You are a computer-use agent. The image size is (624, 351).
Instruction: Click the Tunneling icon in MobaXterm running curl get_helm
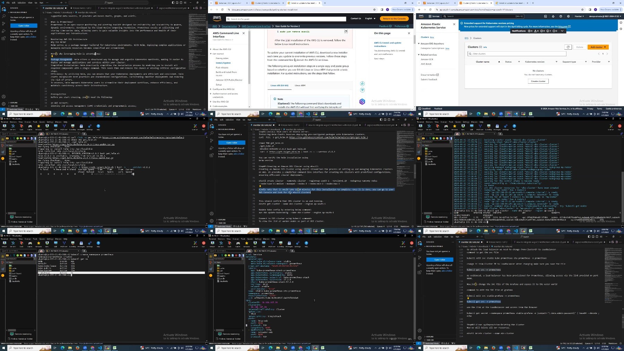72,127
